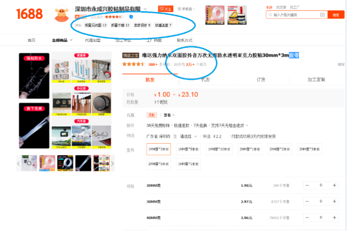Image resolution: width=347 pixels, height=231 pixels.
Task: Choose the 2MM厚*5米长 model option
Action: 159,164
